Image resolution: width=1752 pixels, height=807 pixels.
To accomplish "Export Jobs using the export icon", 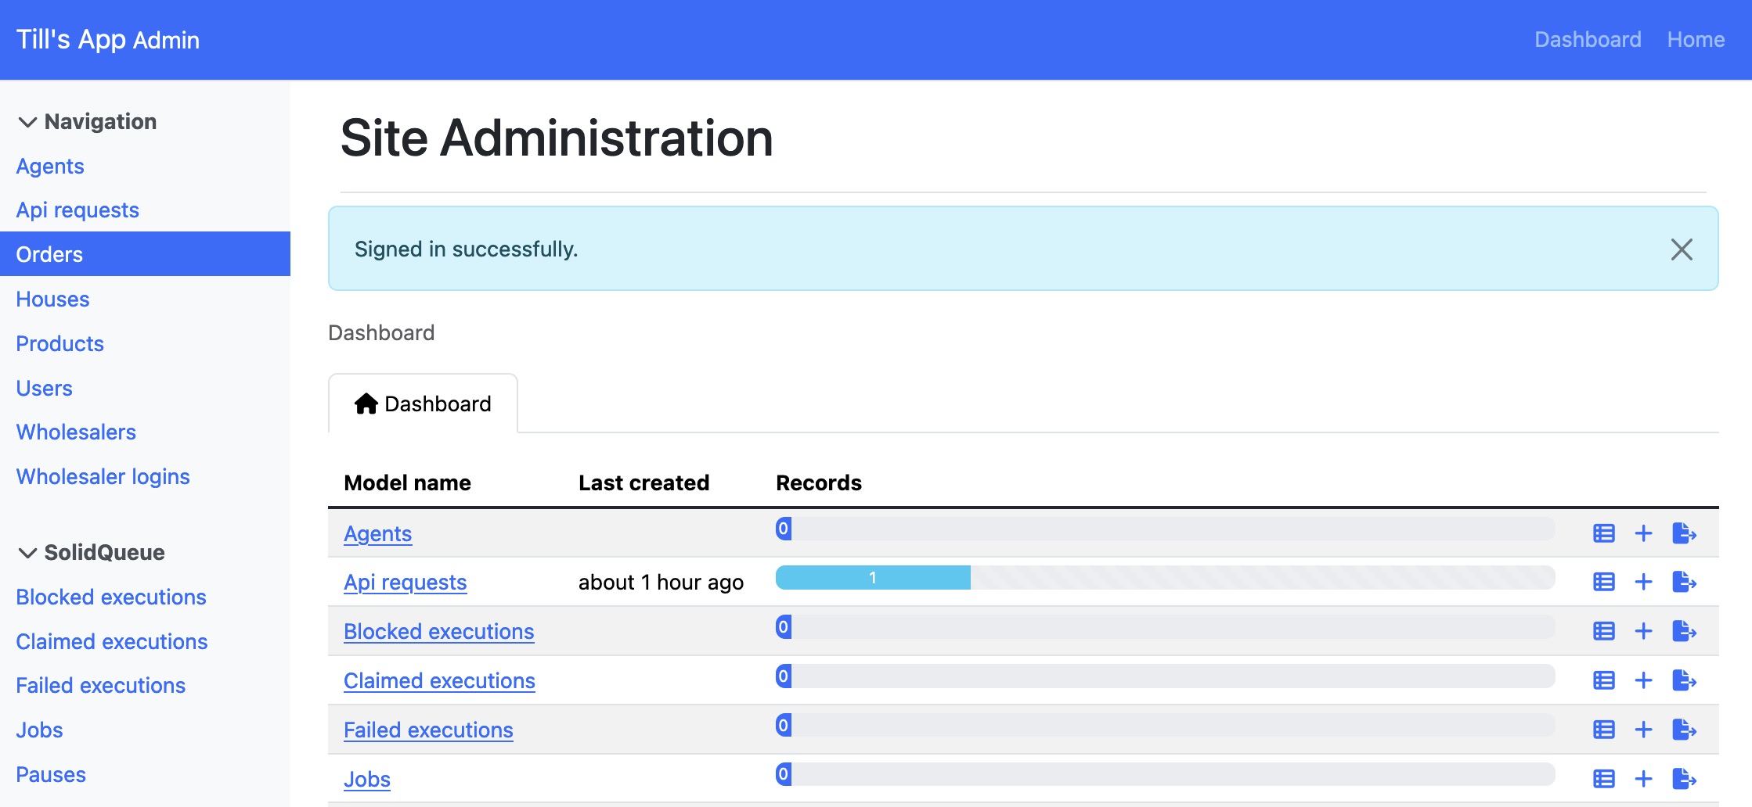I will click(x=1683, y=779).
